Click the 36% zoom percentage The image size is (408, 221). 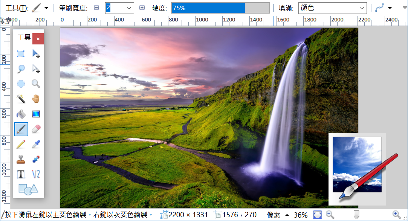(x=301, y=215)
